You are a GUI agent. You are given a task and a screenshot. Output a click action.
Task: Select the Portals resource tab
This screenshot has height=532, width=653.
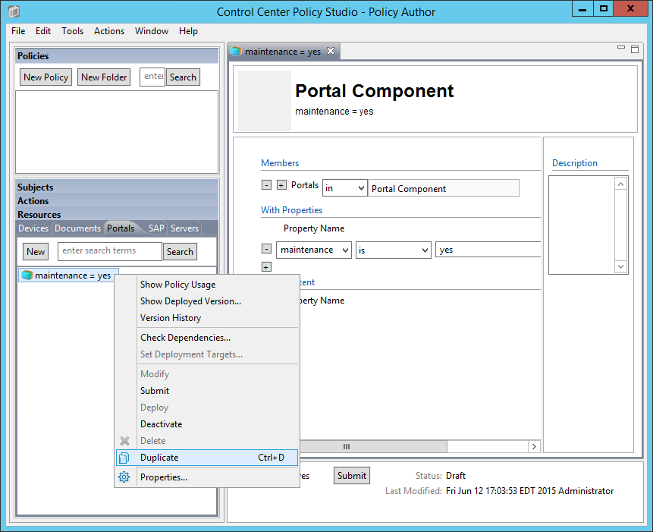pos(121,228)
